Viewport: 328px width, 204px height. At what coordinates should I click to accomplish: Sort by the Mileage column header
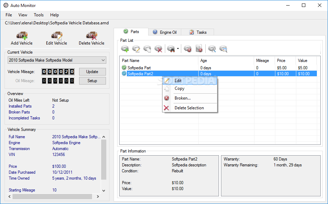tap(265, 61)
